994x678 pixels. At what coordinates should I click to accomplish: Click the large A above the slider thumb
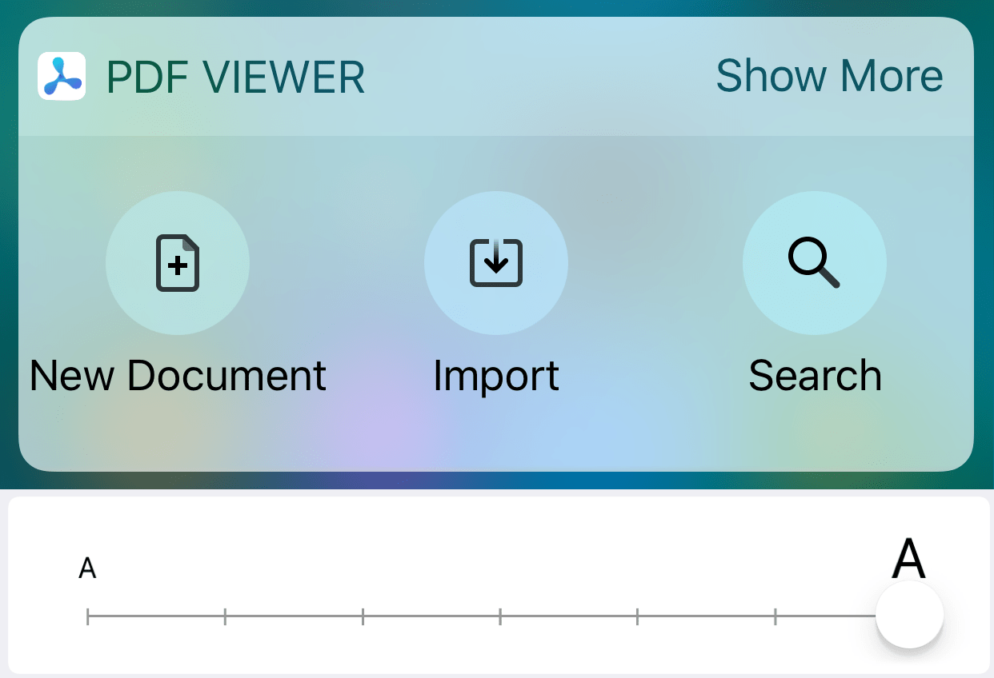tap(908, 559)
